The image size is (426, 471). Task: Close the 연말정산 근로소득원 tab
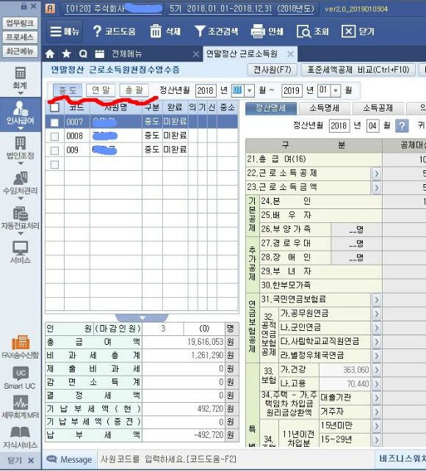coord(290,54)
